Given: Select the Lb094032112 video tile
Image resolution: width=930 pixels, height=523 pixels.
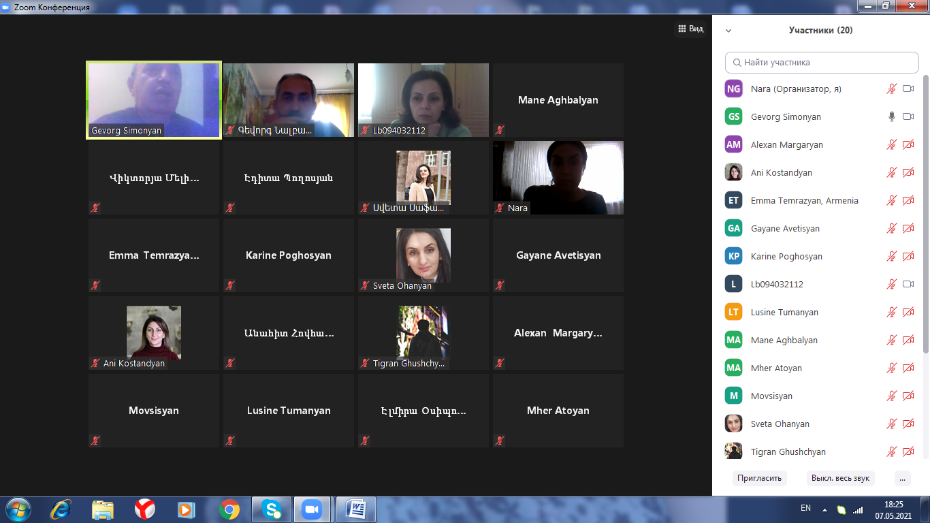Looking at the screenshot, I should tap(423, 100).
